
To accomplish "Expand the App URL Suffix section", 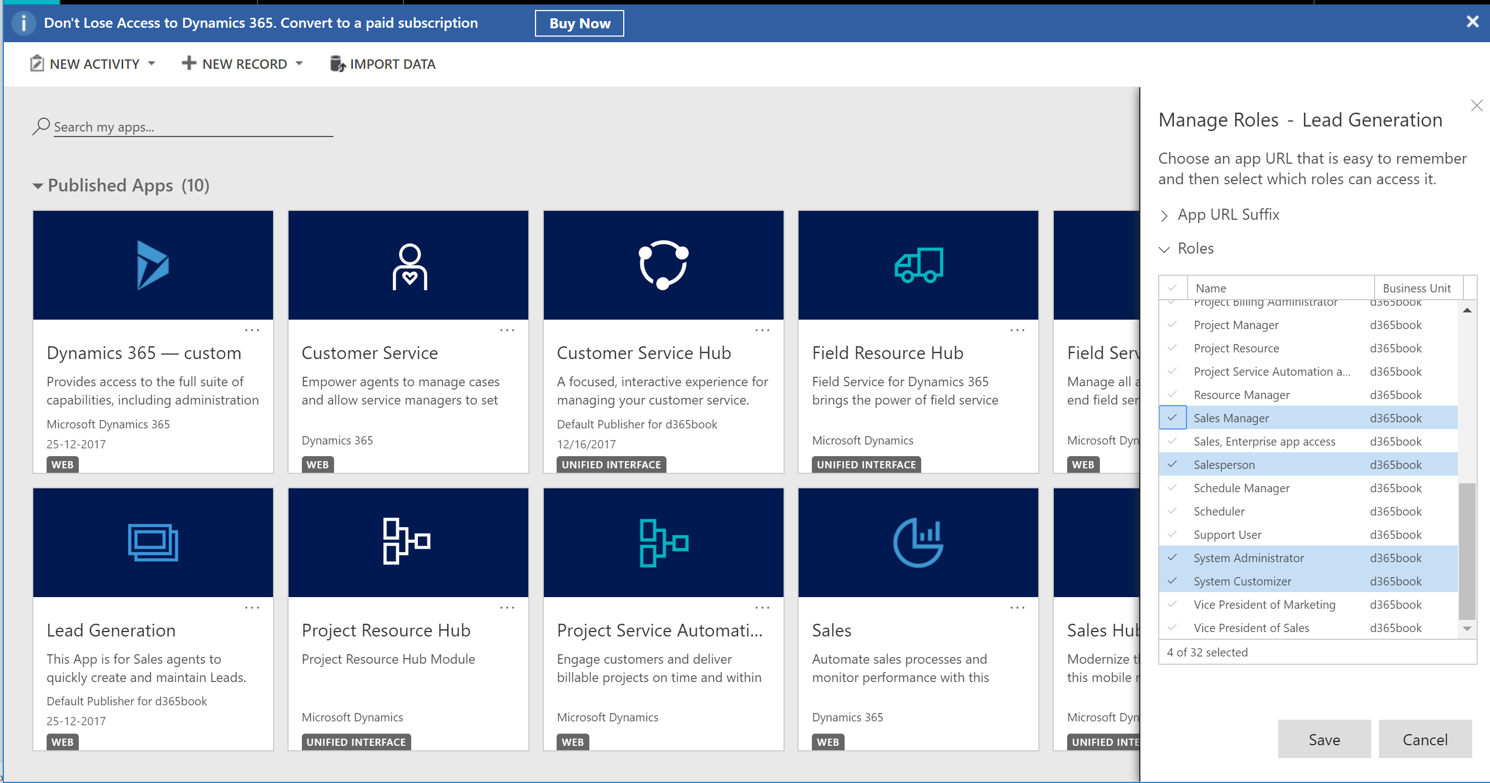I will tap(1164, 216).
